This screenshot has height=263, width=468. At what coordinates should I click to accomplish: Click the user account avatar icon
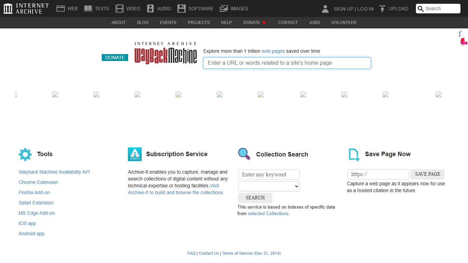pos(325,9)
